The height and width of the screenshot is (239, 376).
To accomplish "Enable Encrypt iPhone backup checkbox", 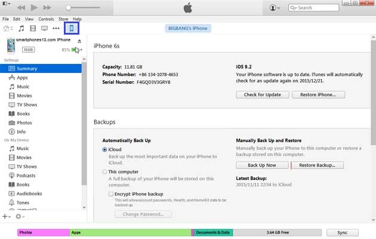I will [x=111, y=194].
